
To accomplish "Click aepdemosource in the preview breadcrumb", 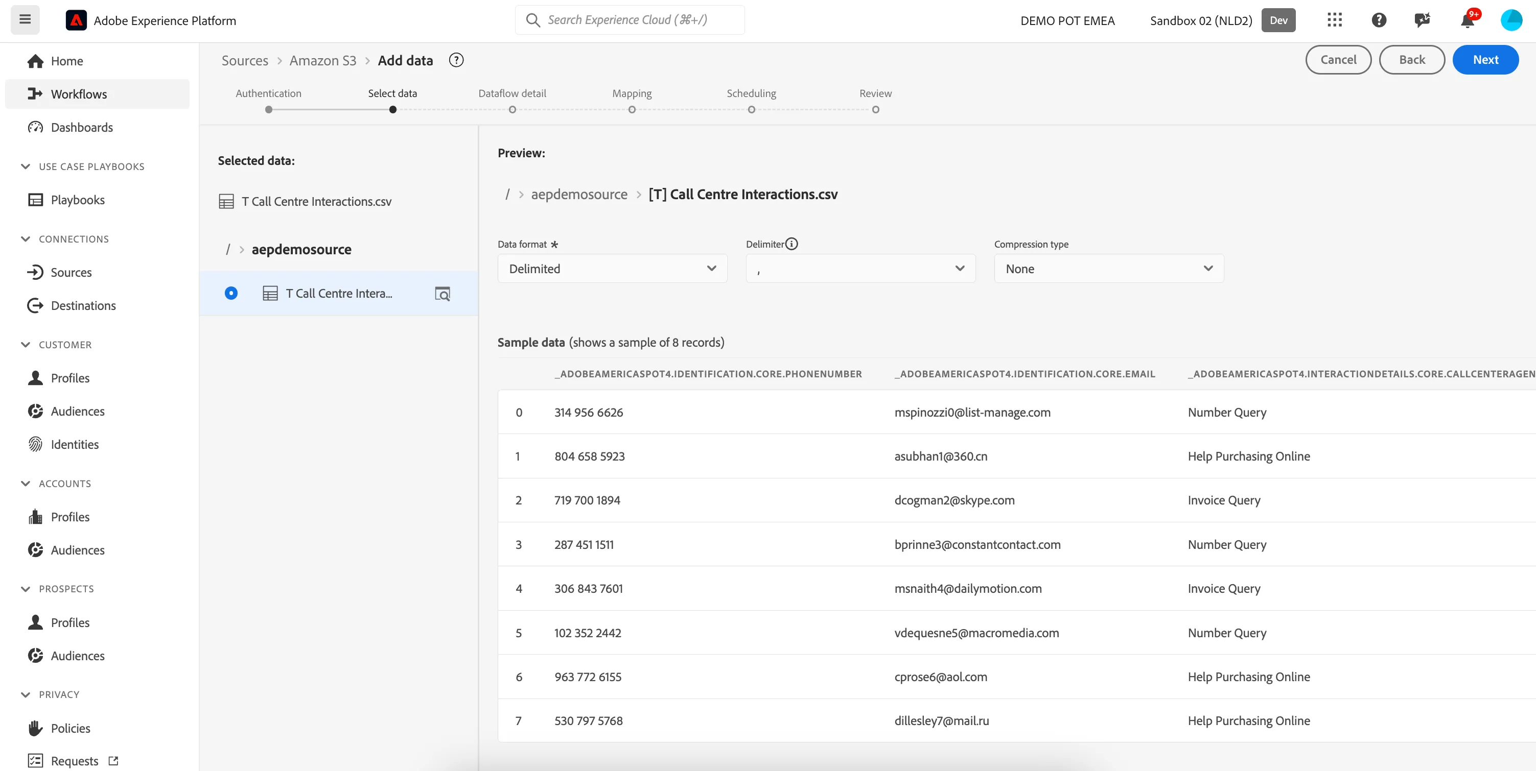I will pos(579,194).
